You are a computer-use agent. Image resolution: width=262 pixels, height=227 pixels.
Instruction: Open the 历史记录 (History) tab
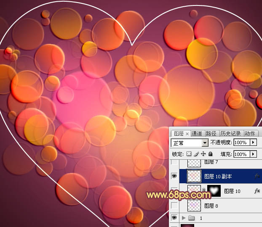click(230, 134)
